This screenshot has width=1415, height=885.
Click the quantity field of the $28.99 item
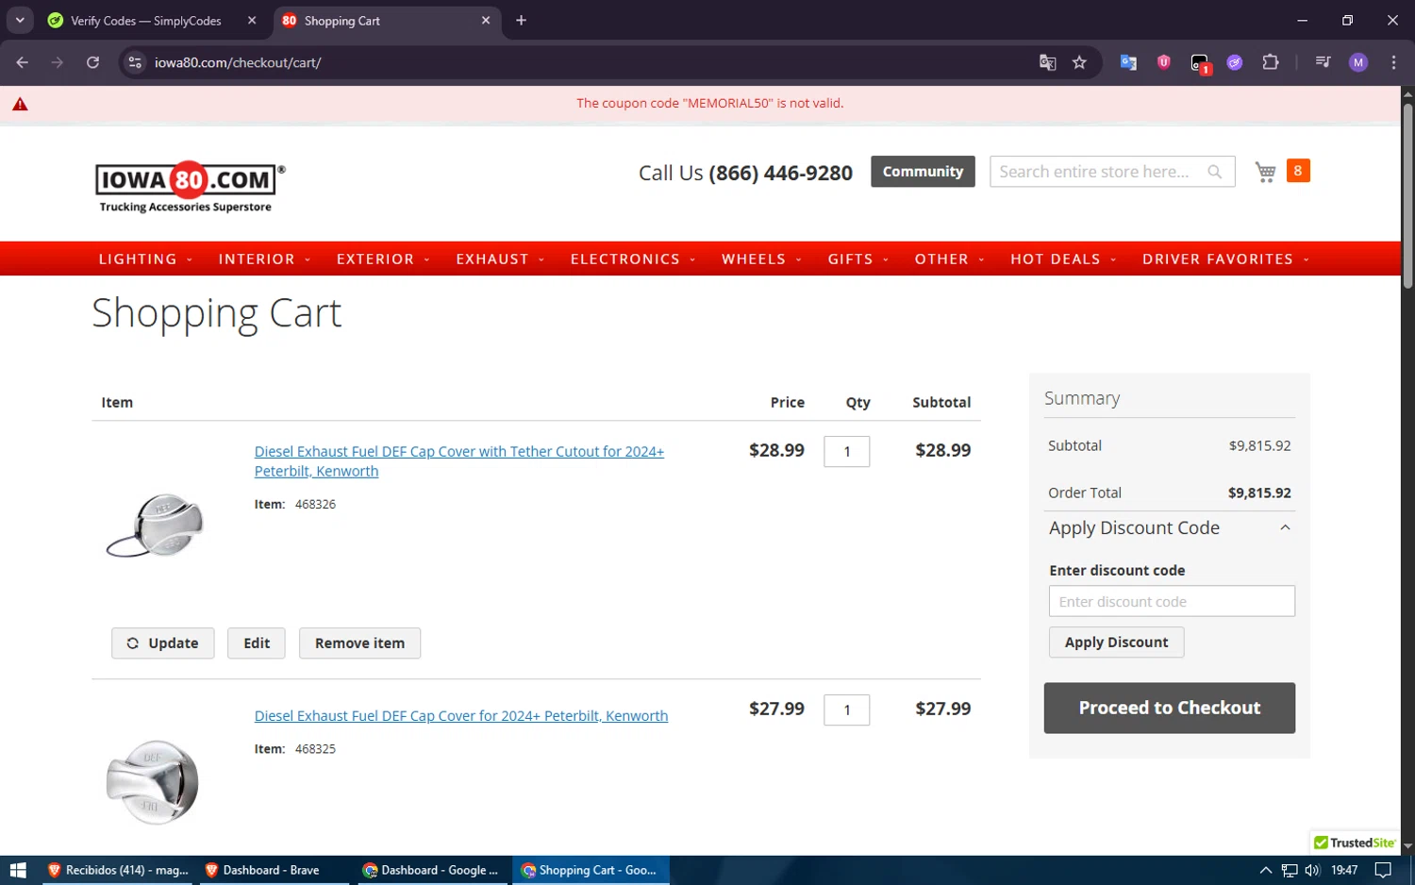(x=846, y=451)
